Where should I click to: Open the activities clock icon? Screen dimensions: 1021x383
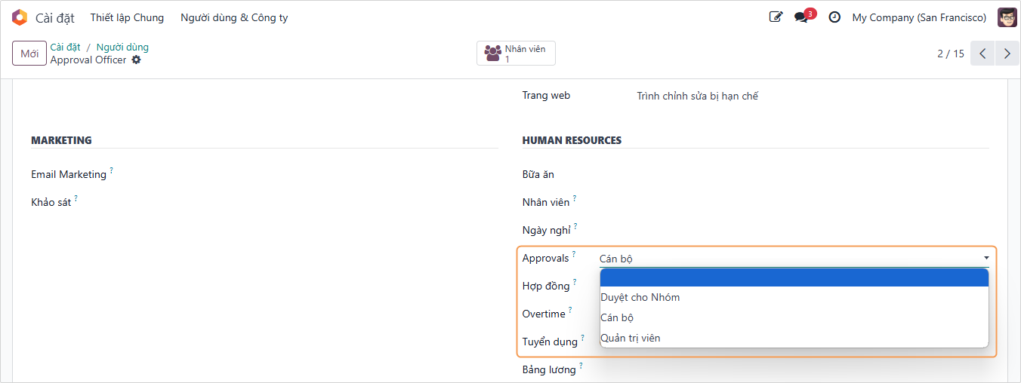[834, 17]
